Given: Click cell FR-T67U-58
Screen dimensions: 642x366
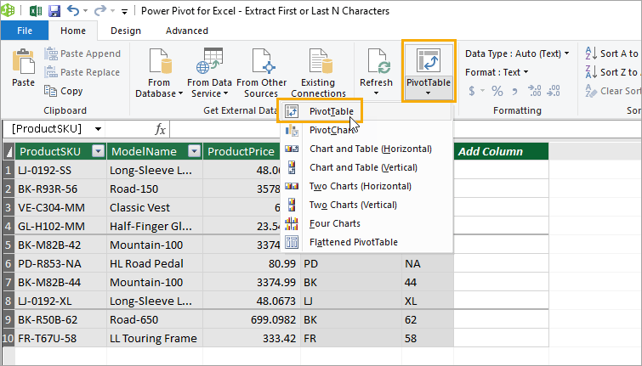Looking at the screenshot, I should (x=60, y=339).
